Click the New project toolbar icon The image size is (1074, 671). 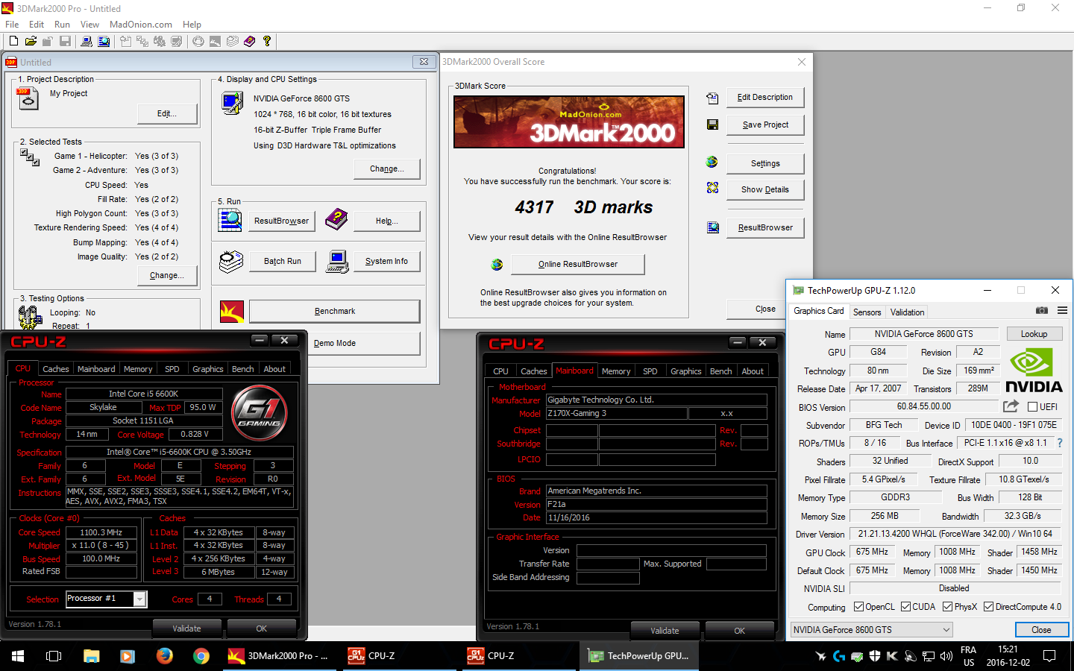point(13,41)
